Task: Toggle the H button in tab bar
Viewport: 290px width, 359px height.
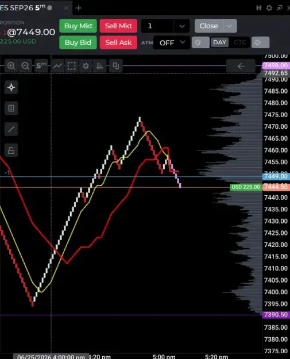Action: point(258,8)
